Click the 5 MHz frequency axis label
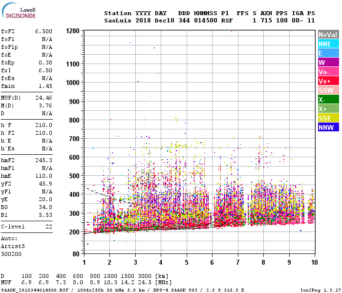The height and width of the screenshot is (293, 342). (187, 262)
